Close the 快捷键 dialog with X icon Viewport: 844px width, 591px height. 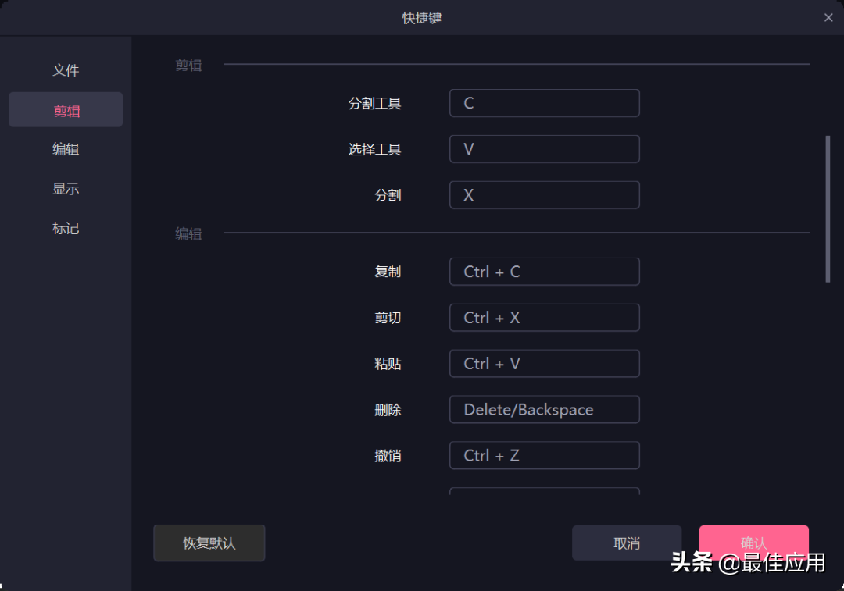[x=828, y=18]
